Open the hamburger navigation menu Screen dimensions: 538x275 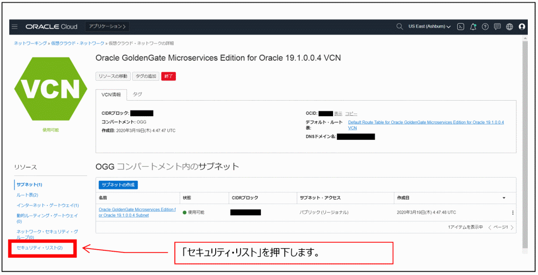point(15,27)
